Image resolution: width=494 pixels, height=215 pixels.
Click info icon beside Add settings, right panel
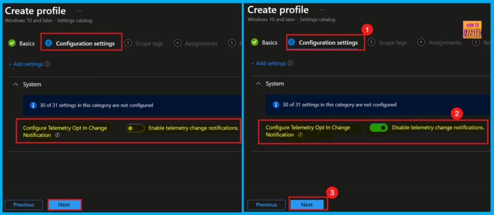pos(290,63)
